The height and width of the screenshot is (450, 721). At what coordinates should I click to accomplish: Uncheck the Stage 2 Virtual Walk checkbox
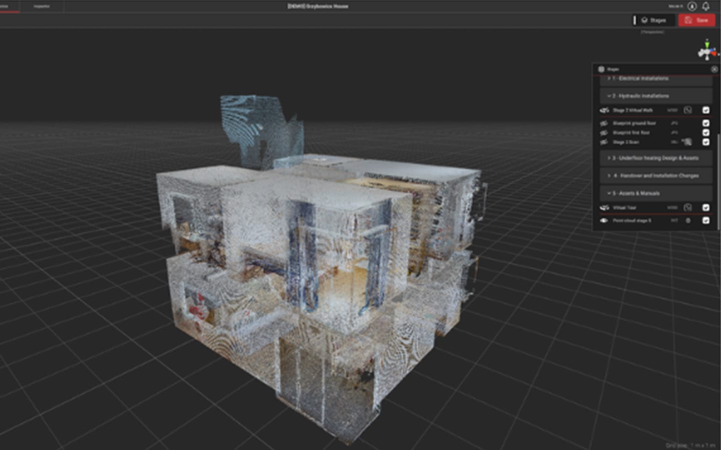point(706,110)
